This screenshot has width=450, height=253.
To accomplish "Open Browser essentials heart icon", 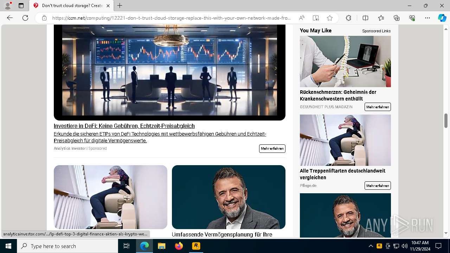I will (x=412, y=18).
